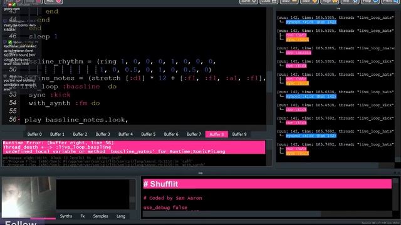Image resolution: width=401 pixels, height=225 pixels.
Task: Click the Rec button in the toolbar
Action: click(x=54, y=1)
